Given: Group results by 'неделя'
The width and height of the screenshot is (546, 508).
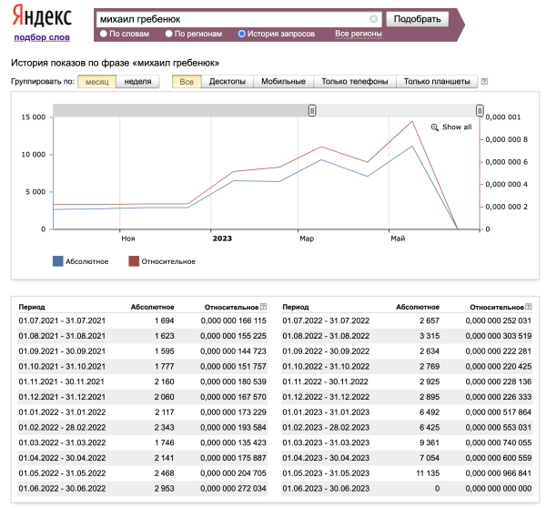Looking at the screenshot, I should click(x=137, y=82).
